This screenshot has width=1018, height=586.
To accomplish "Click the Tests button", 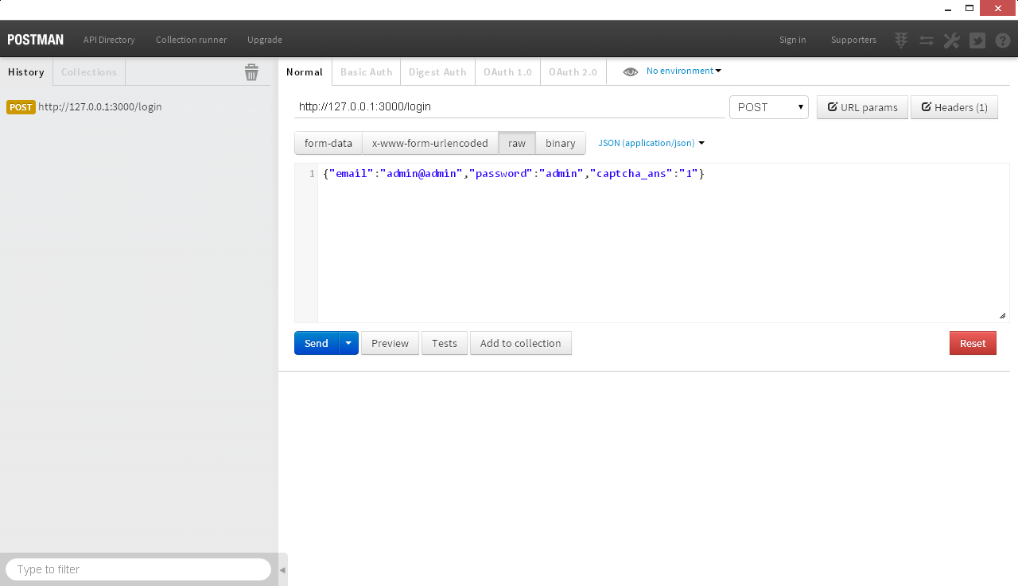I will point(445,343).
